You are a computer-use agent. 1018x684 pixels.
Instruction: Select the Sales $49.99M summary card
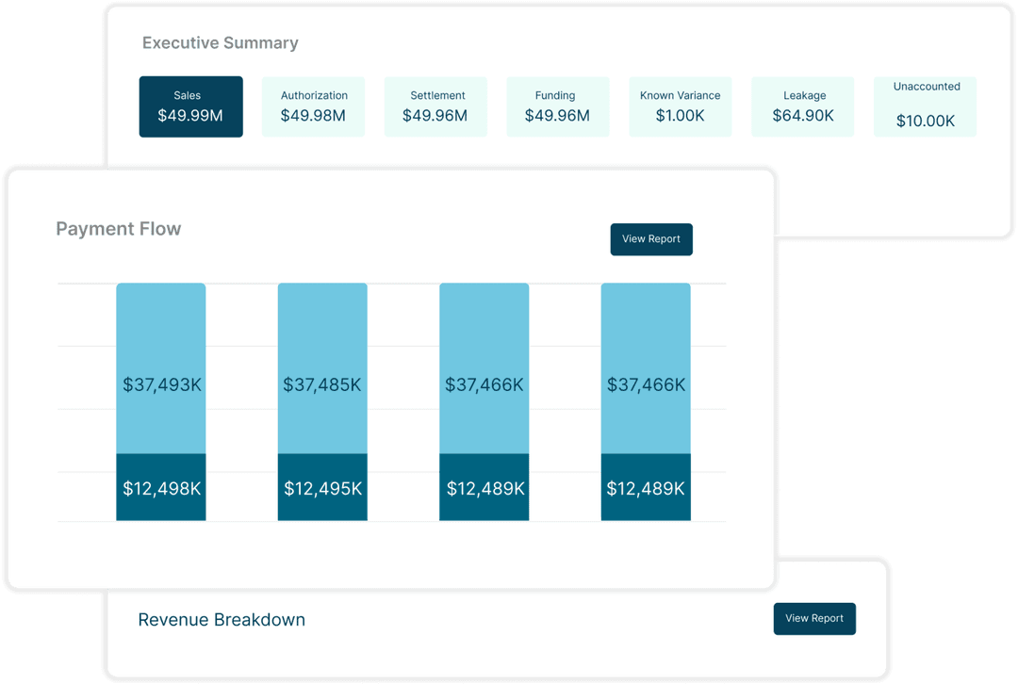190,106
